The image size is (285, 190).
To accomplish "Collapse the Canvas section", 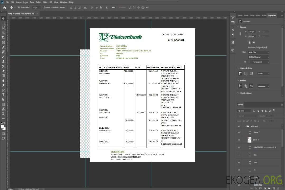I will (x=238, y=27).
